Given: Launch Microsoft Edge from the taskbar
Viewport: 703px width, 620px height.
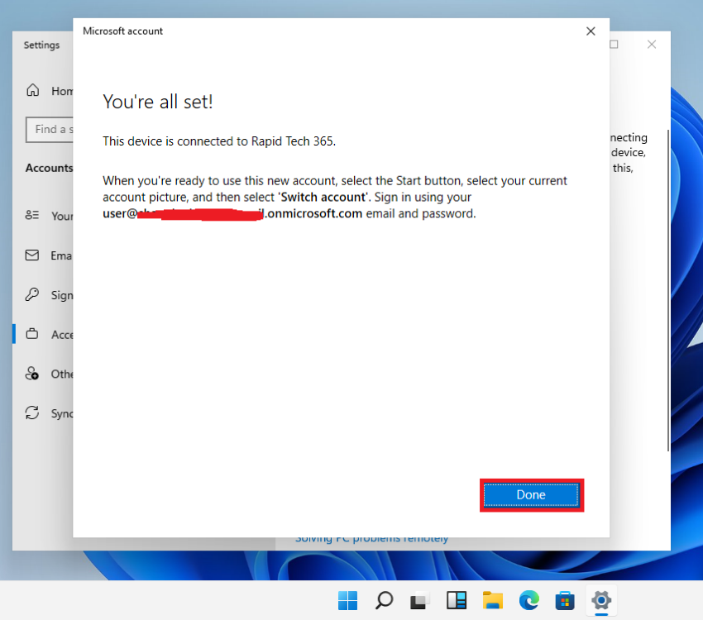Looking at the screenshot, I should tap(528, 599).
